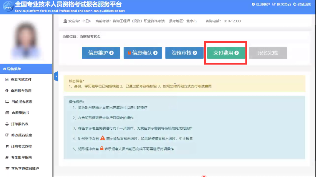Click the gray 报名完成 button

268,53
